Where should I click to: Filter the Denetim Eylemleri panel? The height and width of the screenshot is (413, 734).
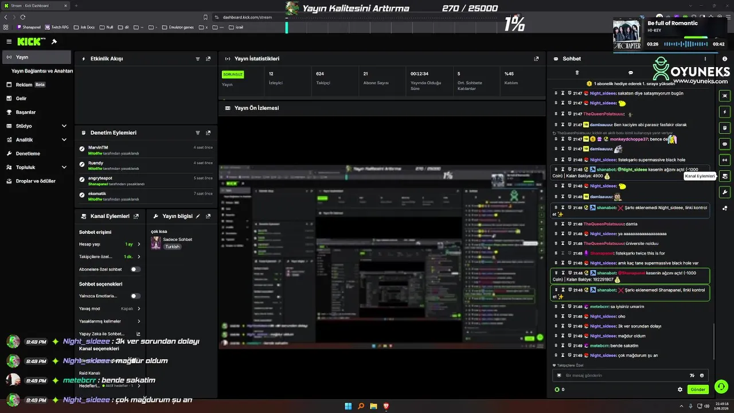(198, 133)
